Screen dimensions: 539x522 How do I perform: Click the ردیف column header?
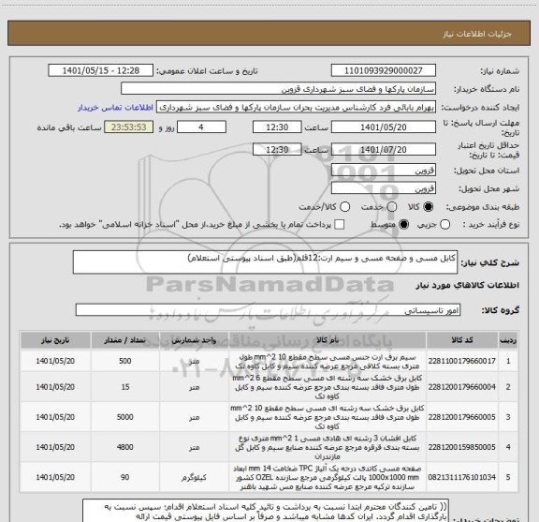[508, 340]
